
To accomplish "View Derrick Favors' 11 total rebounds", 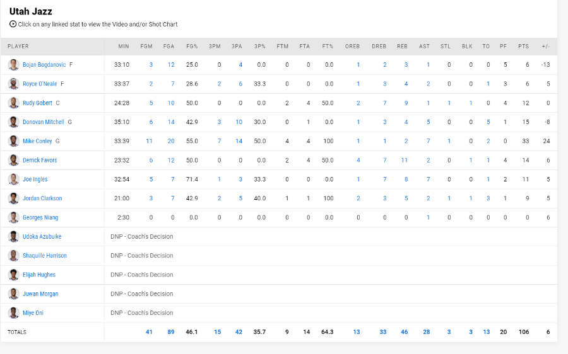I will [x=405, y=160].
